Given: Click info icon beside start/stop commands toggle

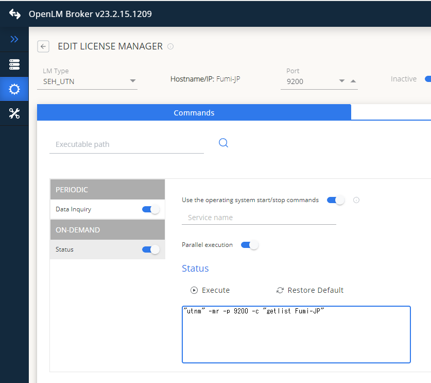Looking at the screenshot, I should (x=356, y=200).
